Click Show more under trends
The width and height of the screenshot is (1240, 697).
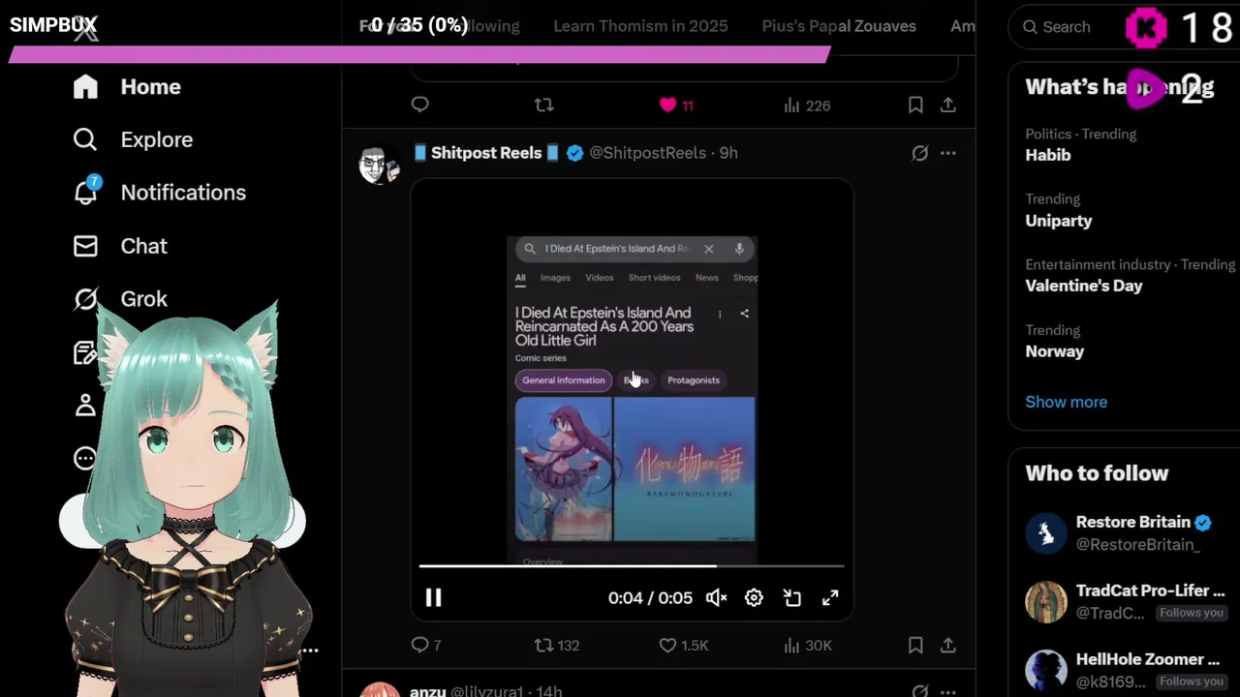click(1066, 402)
